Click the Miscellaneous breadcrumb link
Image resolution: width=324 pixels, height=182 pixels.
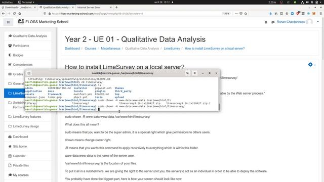(110, 49)
